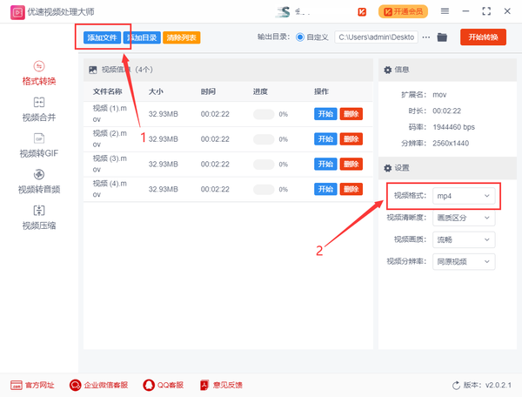This screenshot has height=397, width=522.
Task: Click progress bar of 视频 (3).mov
Action: (264, 165)
